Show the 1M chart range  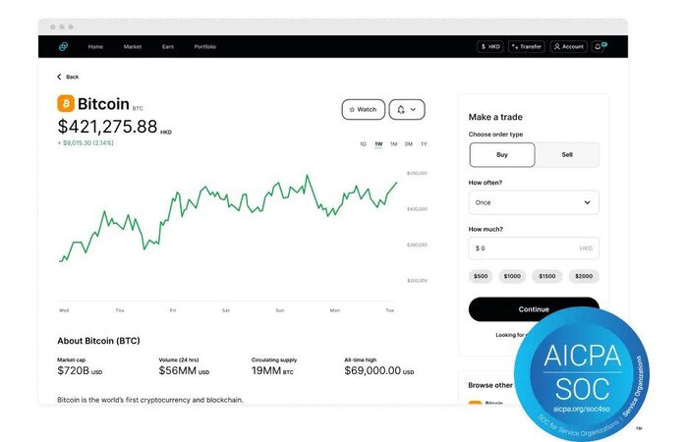pos(393,144)
